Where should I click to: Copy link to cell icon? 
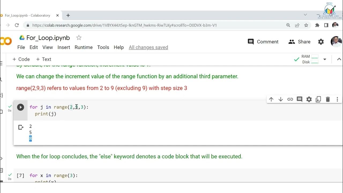pyautogui.click(x=290, y=99)
